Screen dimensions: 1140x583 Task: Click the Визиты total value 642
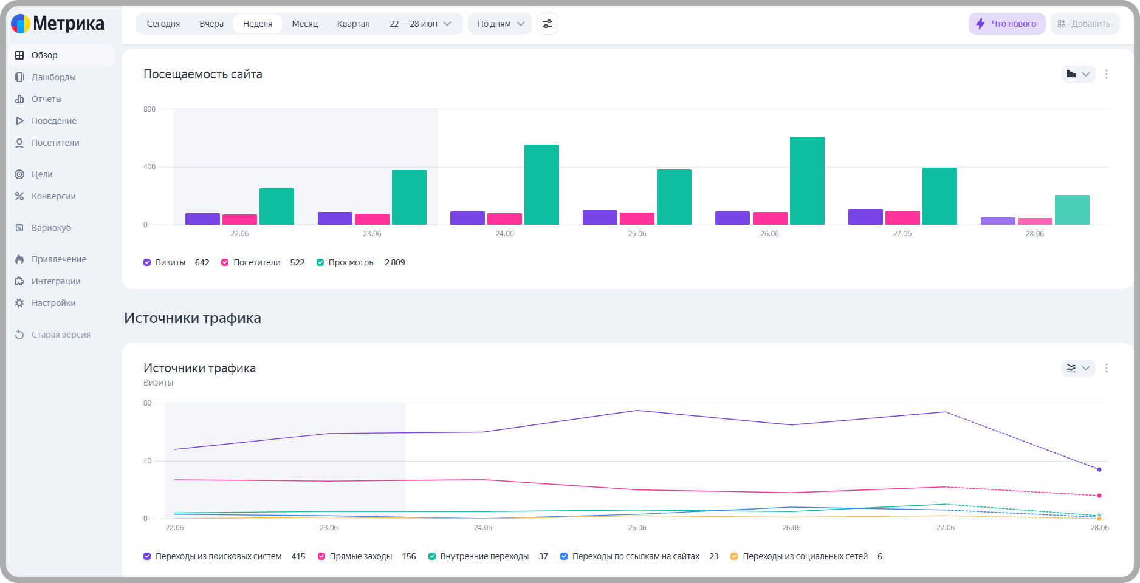[x=202, y=262]
